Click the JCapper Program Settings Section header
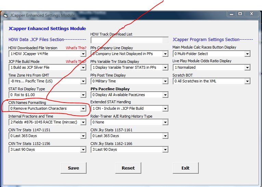262x187 pixels. [213, 40]
